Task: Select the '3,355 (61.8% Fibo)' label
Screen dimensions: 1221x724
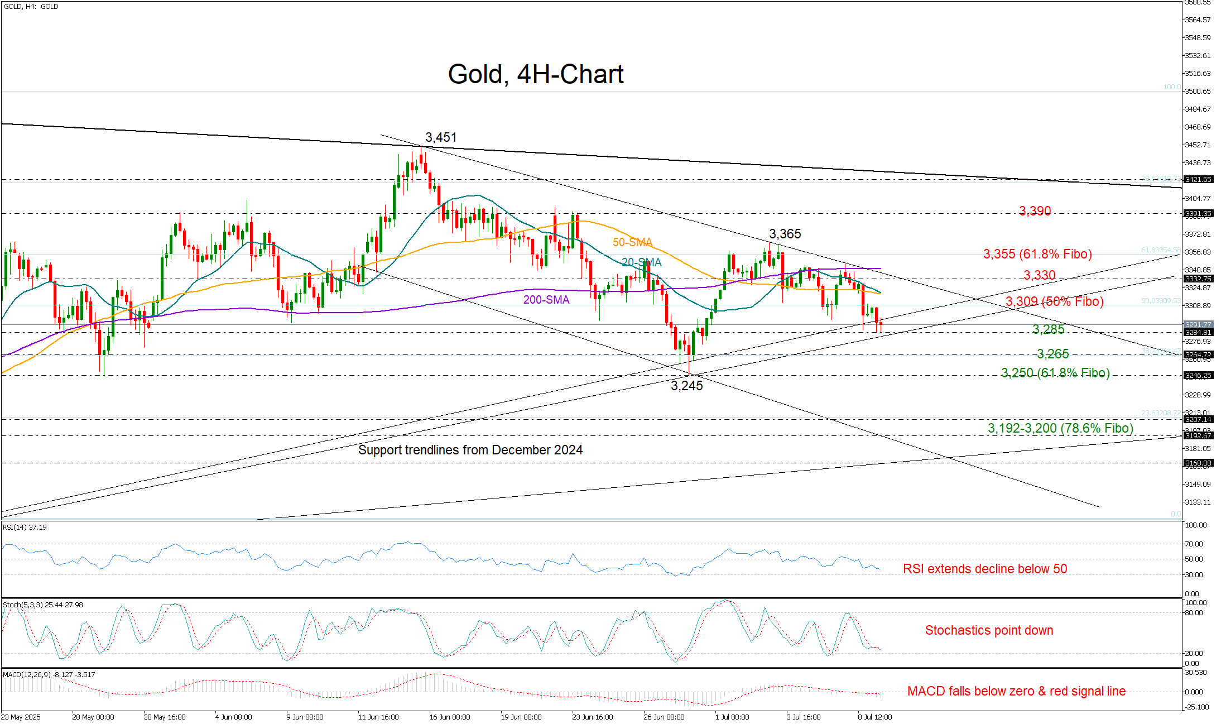Action: pos(1037,254)
